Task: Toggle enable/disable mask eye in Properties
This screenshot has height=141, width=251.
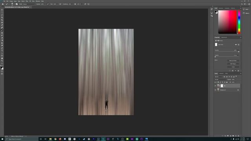Action: point(235,70)
